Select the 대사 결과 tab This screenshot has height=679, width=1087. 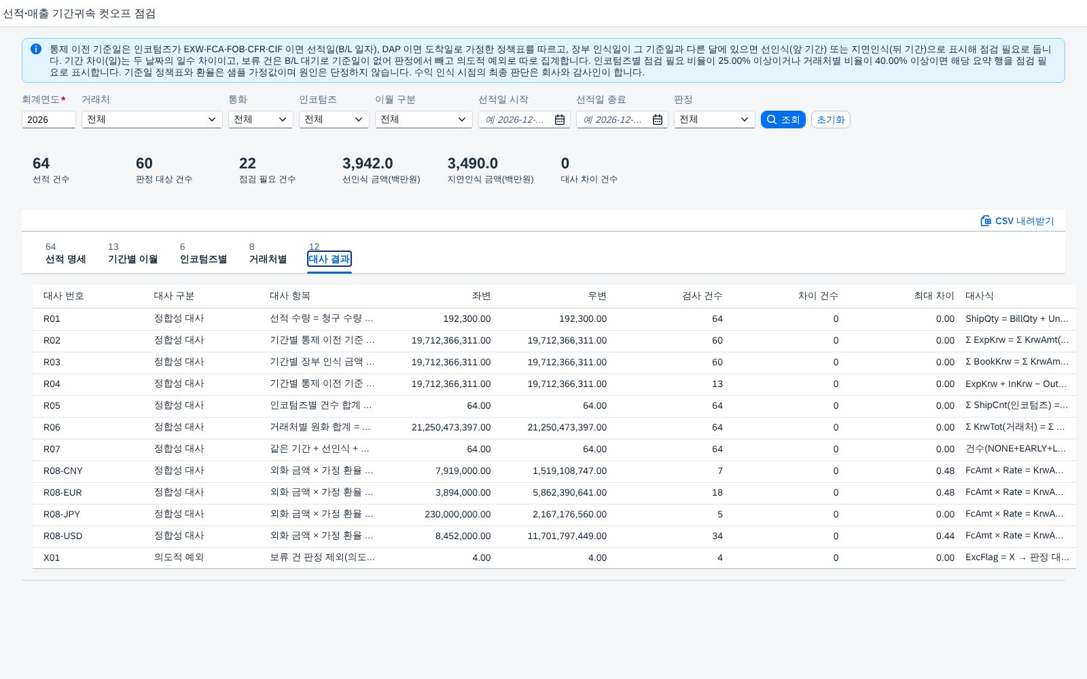click(x=329, y=259)
